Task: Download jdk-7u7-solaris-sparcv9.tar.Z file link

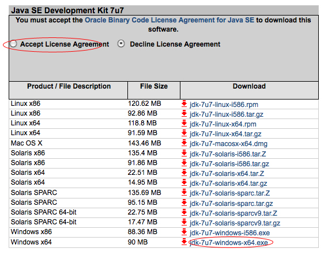Action: click(233, 213)
